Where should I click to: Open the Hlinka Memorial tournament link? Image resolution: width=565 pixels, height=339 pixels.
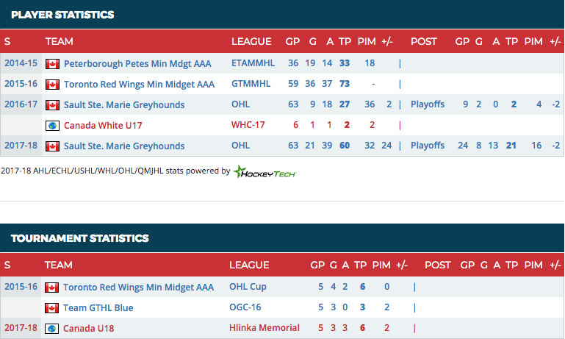pyautogui.click(x=264, y=328)
